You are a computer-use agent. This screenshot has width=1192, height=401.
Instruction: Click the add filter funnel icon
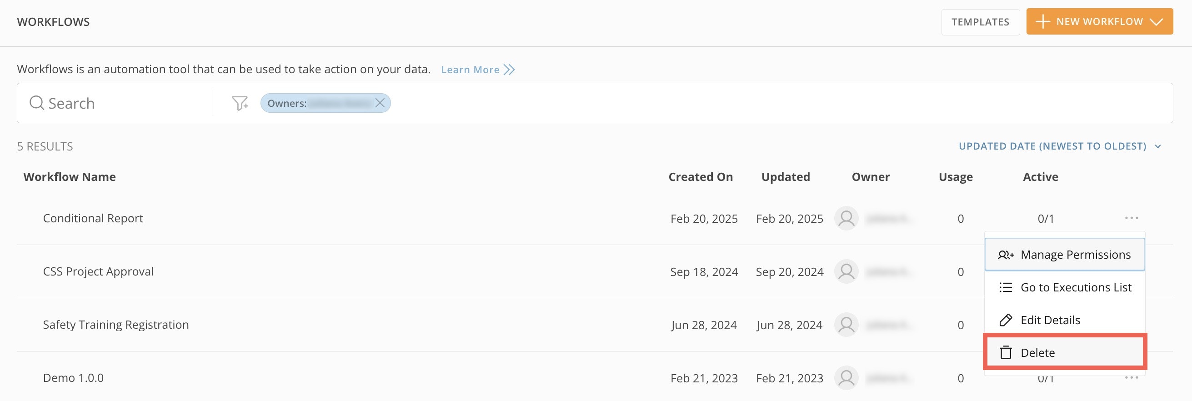pyautogui.click(x=240, y=103)
